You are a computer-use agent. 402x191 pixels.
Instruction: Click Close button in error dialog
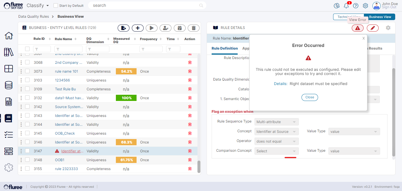point(309,97)
